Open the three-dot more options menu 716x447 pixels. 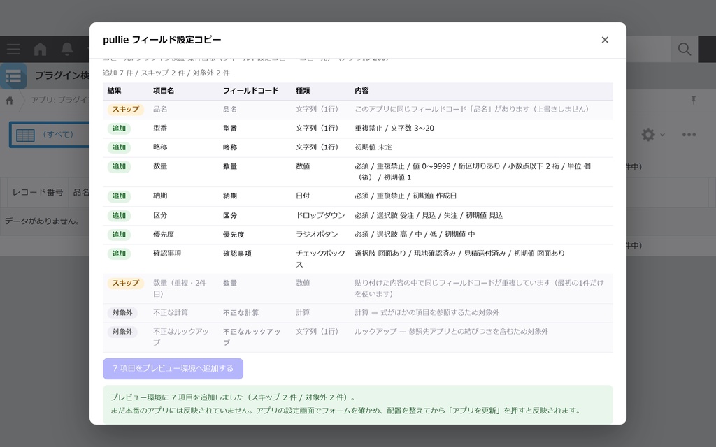[x=689, y=135]
